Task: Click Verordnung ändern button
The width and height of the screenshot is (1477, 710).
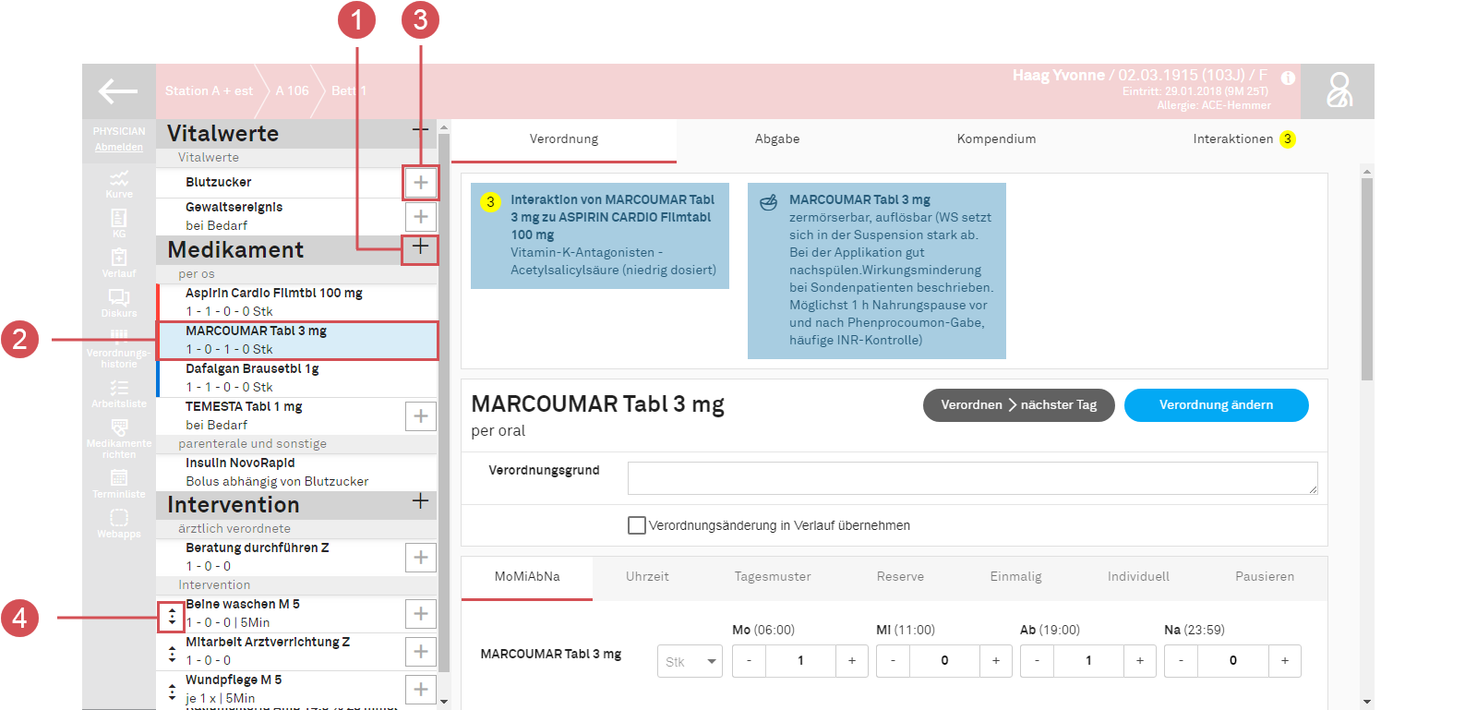Action: (x=1216, y=405)
